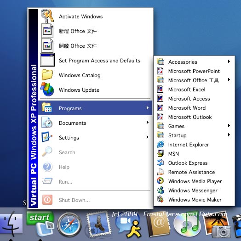Screen dimensions: 241x241
Task: Select Activate Windows menu entry
Action: click(x=95, y=16)
